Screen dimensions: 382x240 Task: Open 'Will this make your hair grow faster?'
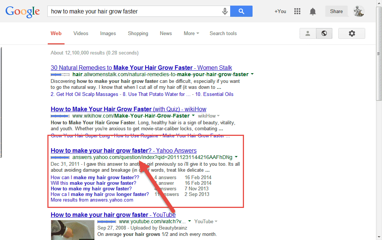(x=93, y=183)
